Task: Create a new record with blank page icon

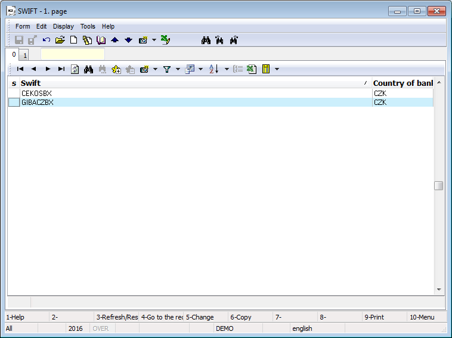Action: tap(74, 40)
